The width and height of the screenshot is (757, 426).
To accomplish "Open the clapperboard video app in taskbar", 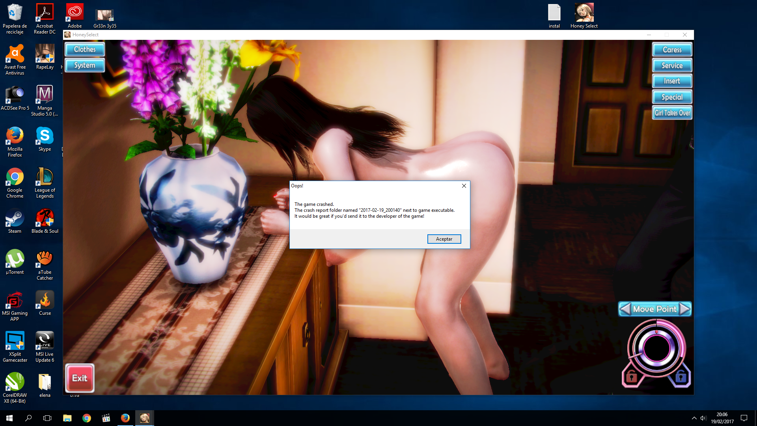I will pyautogui.click(x=106, y=418).
